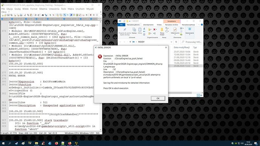Click the Windows Start button
The width and height of the screenshot is (260, 146).
3,143
